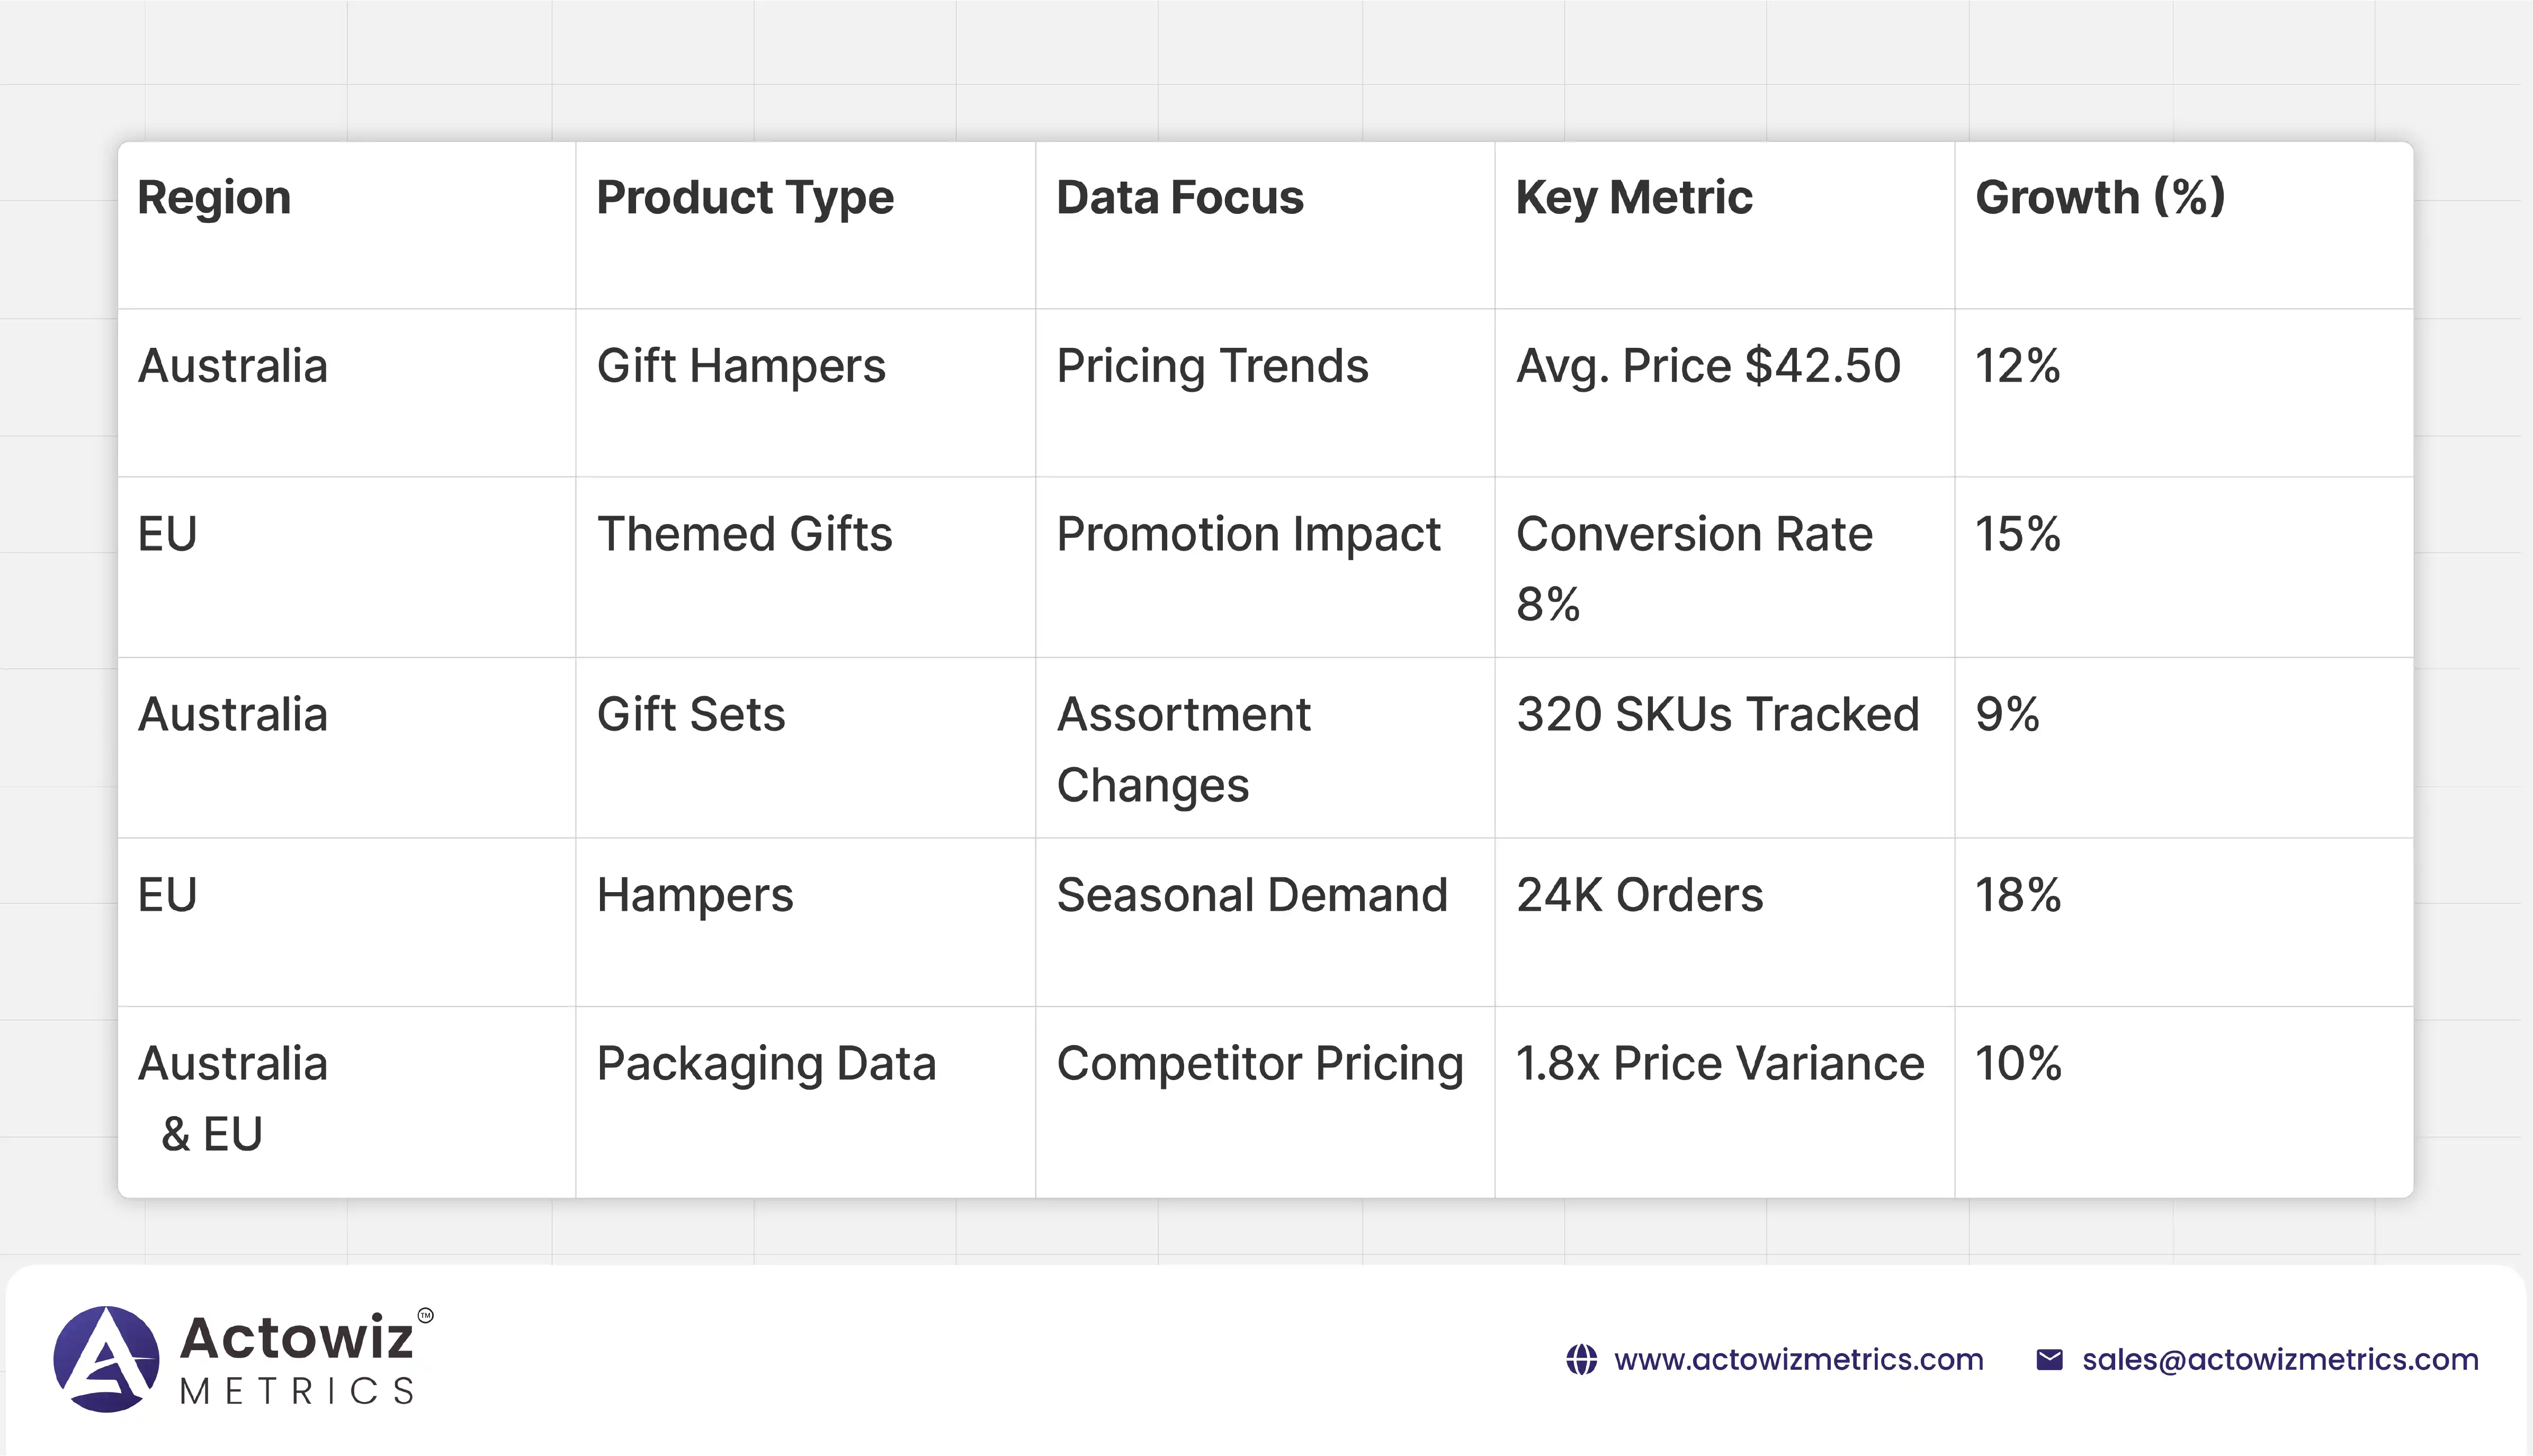Open the www.actowizmetrics.com link
The image size is (2533, 1456).
1798,1360
